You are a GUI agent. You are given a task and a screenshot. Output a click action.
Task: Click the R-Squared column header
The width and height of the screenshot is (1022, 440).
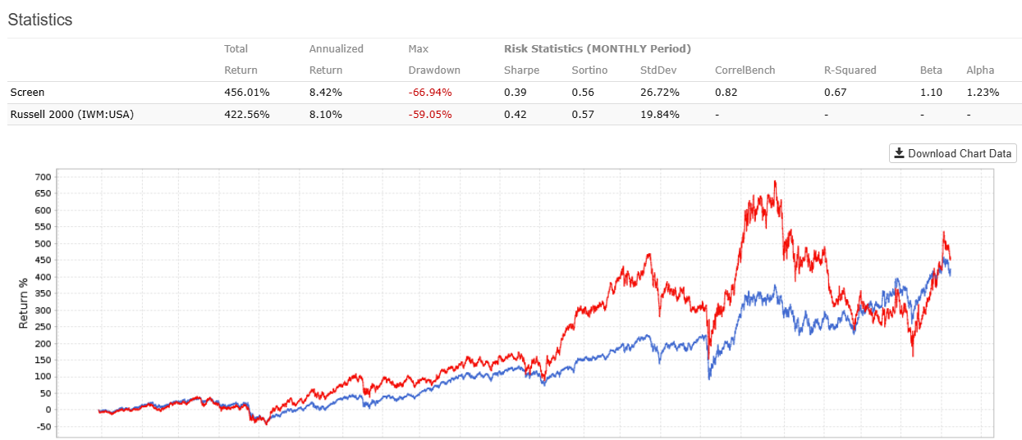[850, 70]
